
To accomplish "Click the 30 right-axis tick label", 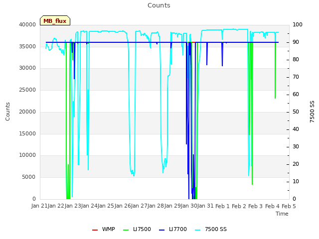I will [x=296, y=147].
